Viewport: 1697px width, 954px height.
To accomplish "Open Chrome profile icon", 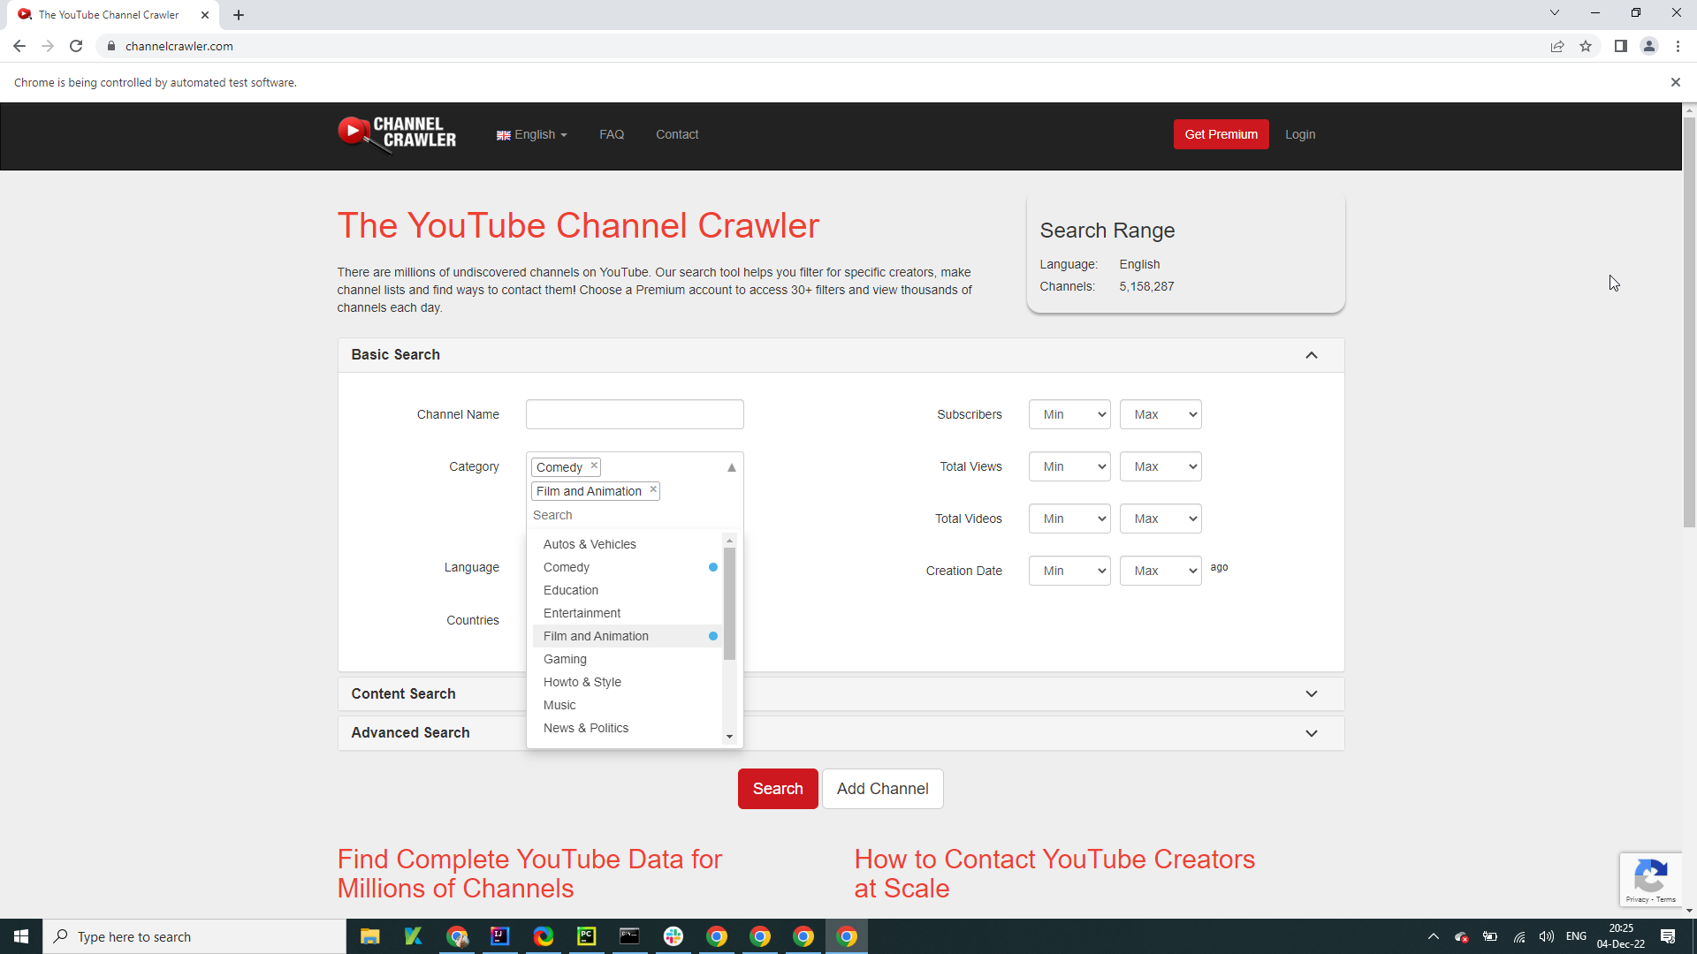I will (x=1649, y=46).
